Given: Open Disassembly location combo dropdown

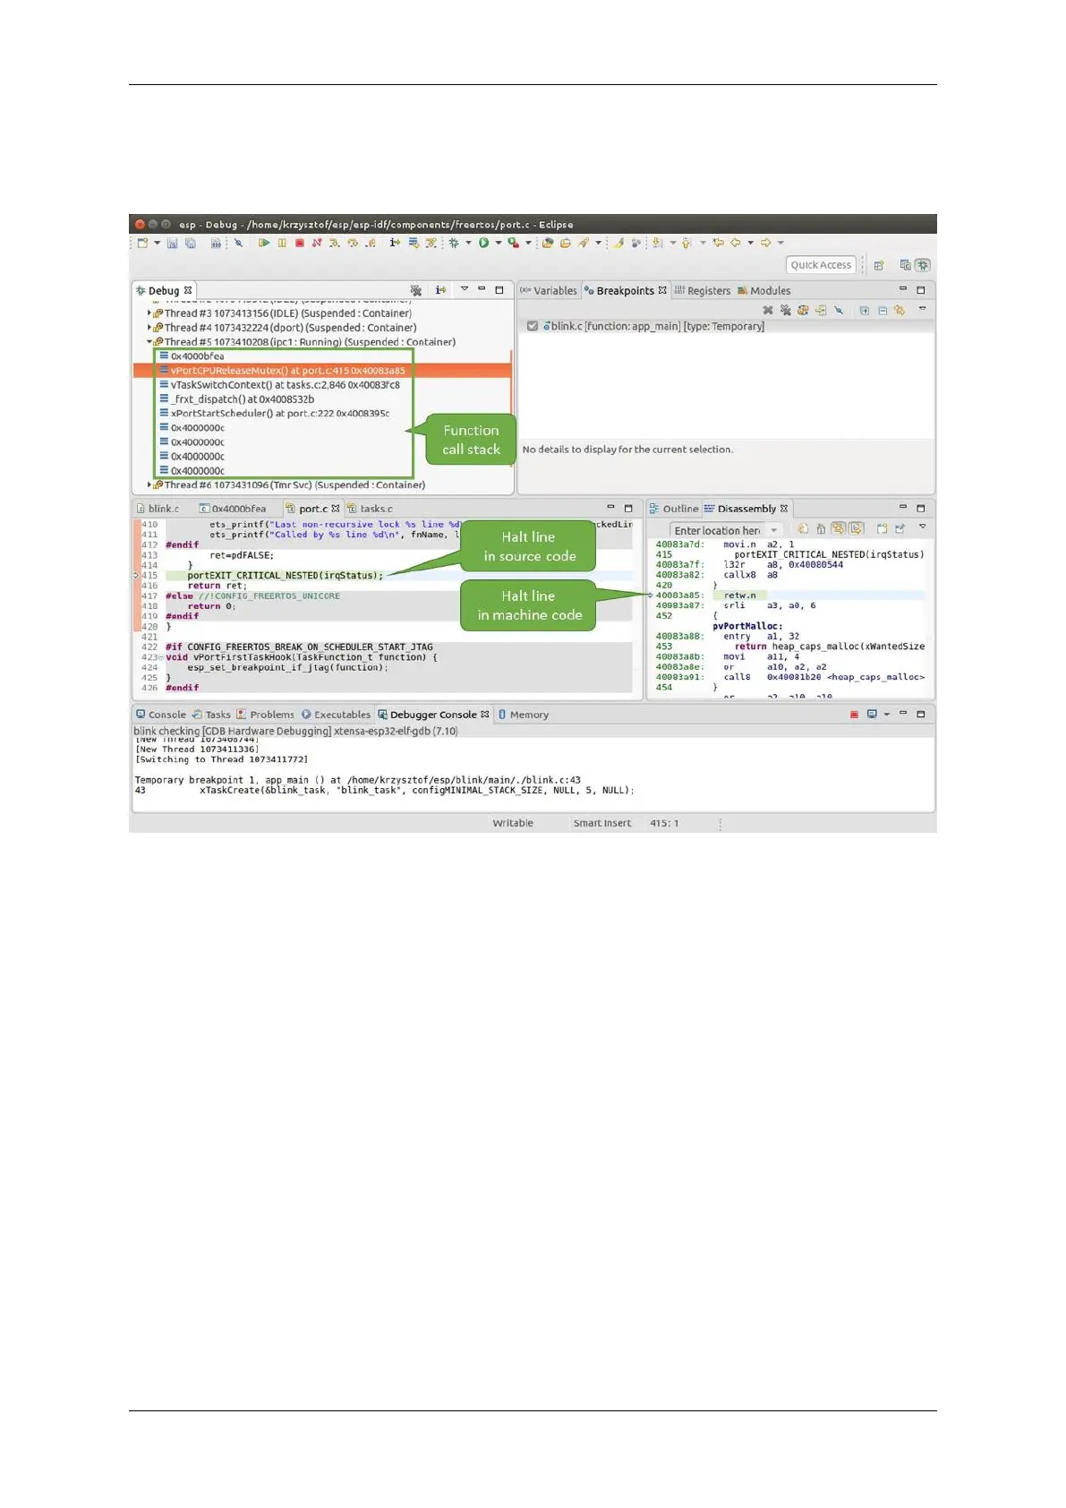Looking at the screenshot, I should point(774,530).
